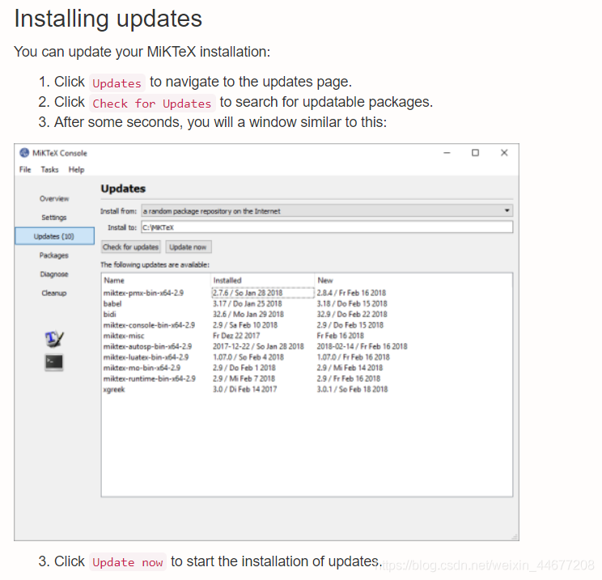Screen dimensions: 602x580
Task: Select the miktex-misc package row
Action: click(x=307, y=336)
